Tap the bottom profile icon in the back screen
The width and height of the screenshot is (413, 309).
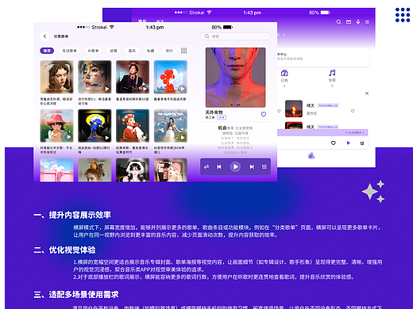311,155
